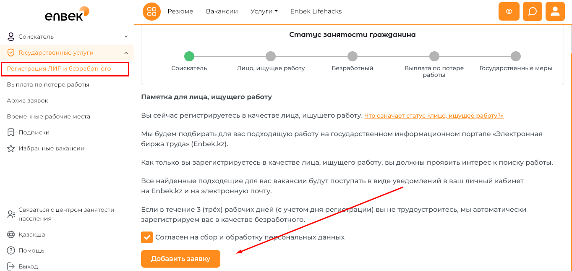The width and height of the screenshot is (572, 271).
Task: Collapse the Государственные услуги section
Action: pos(126,53)
